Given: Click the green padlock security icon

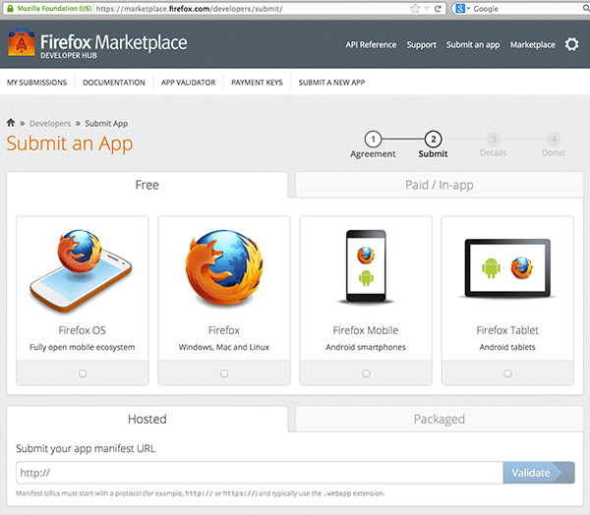Looking at the screenshot, I should (x=10, y=8).
